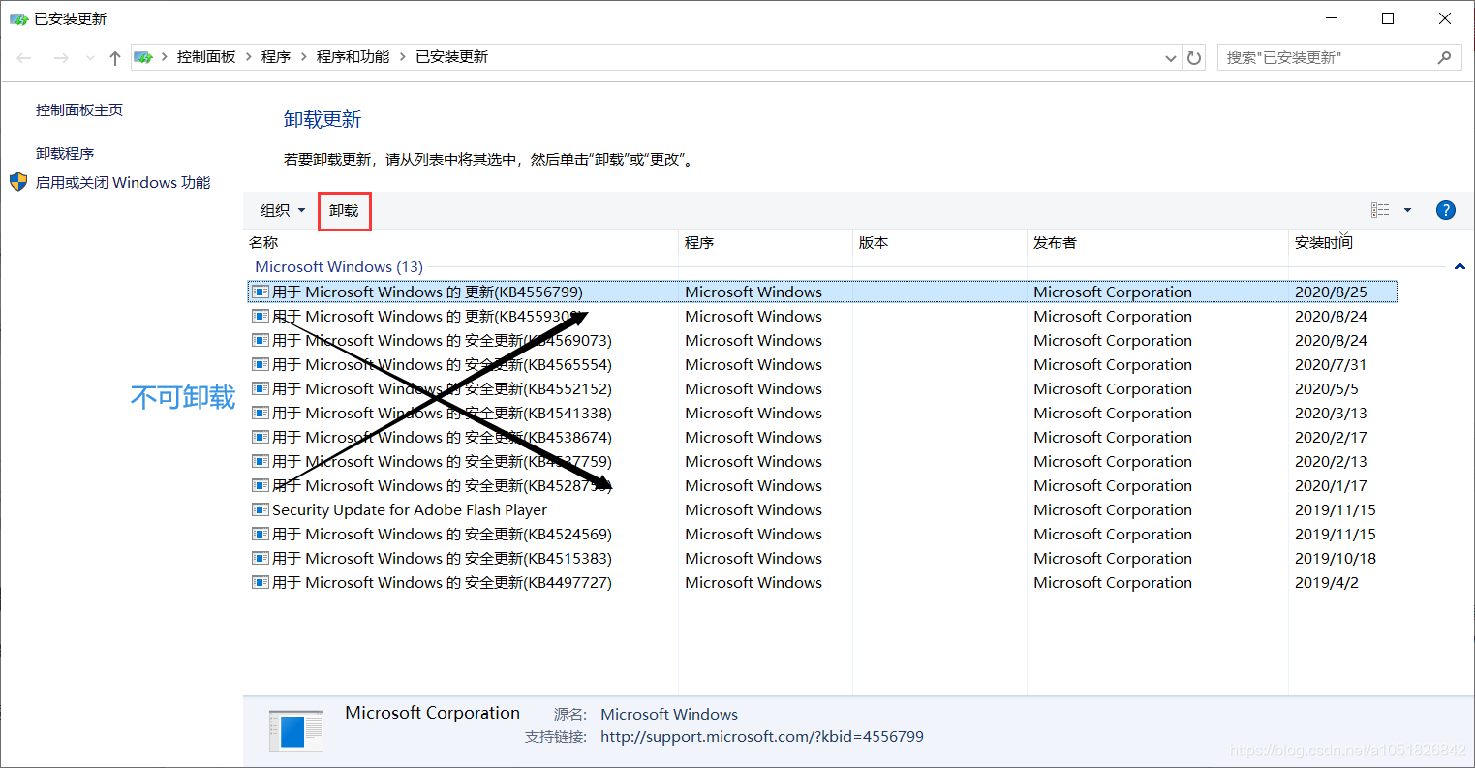Image resolution: width=1475 pixels, height=768 pixels.
Task: Select security update KB4552152
Action: [822, 388]
